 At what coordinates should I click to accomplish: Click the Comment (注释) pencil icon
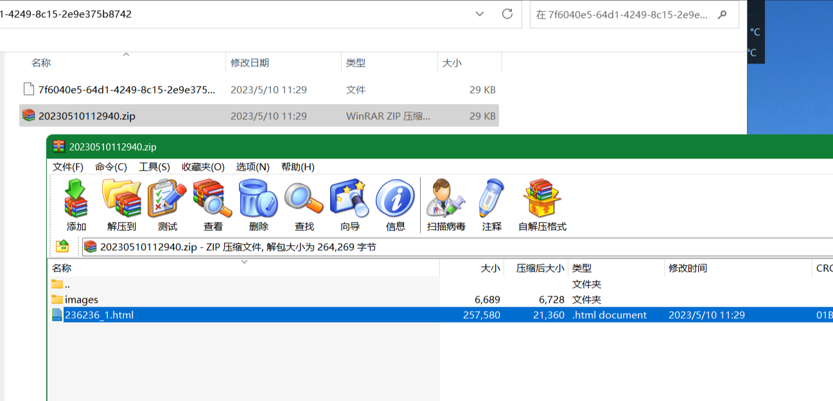(x=491, y=199)
